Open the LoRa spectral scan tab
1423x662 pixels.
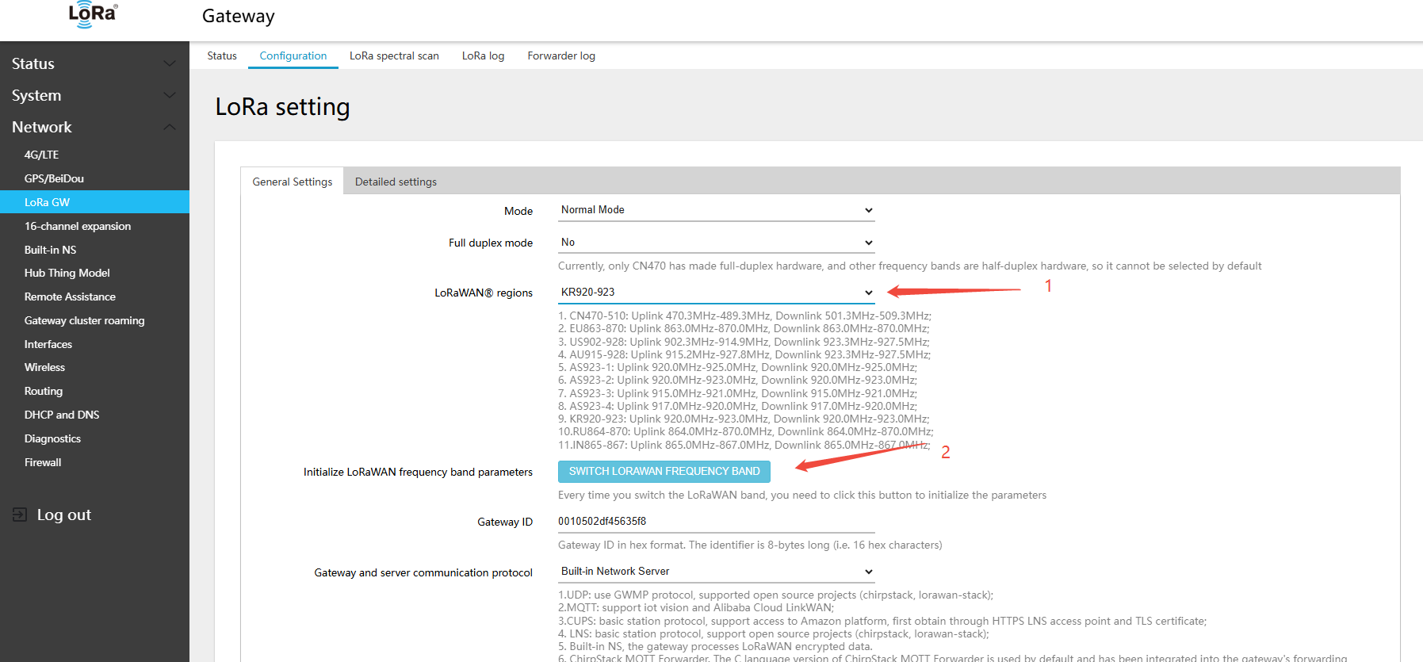(x=394, y=55)
